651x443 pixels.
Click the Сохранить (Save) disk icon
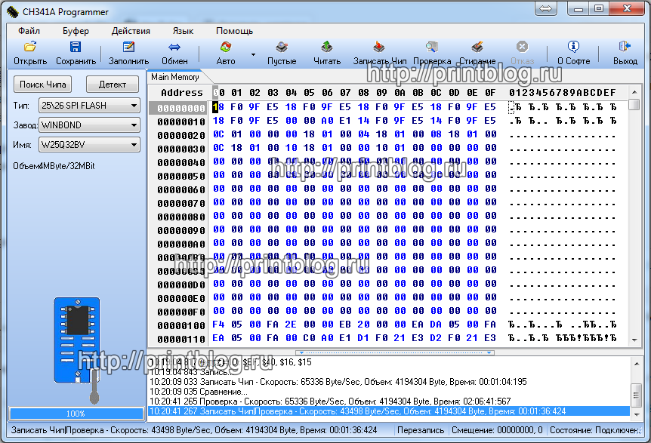[x=76, y=48]
